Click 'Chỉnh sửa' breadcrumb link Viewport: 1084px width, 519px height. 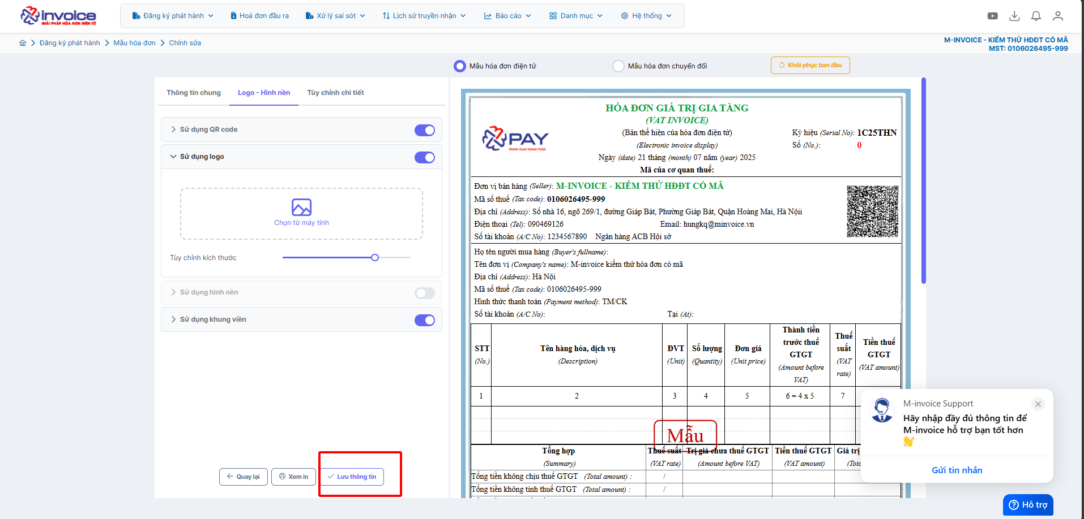tap(185, 43)
